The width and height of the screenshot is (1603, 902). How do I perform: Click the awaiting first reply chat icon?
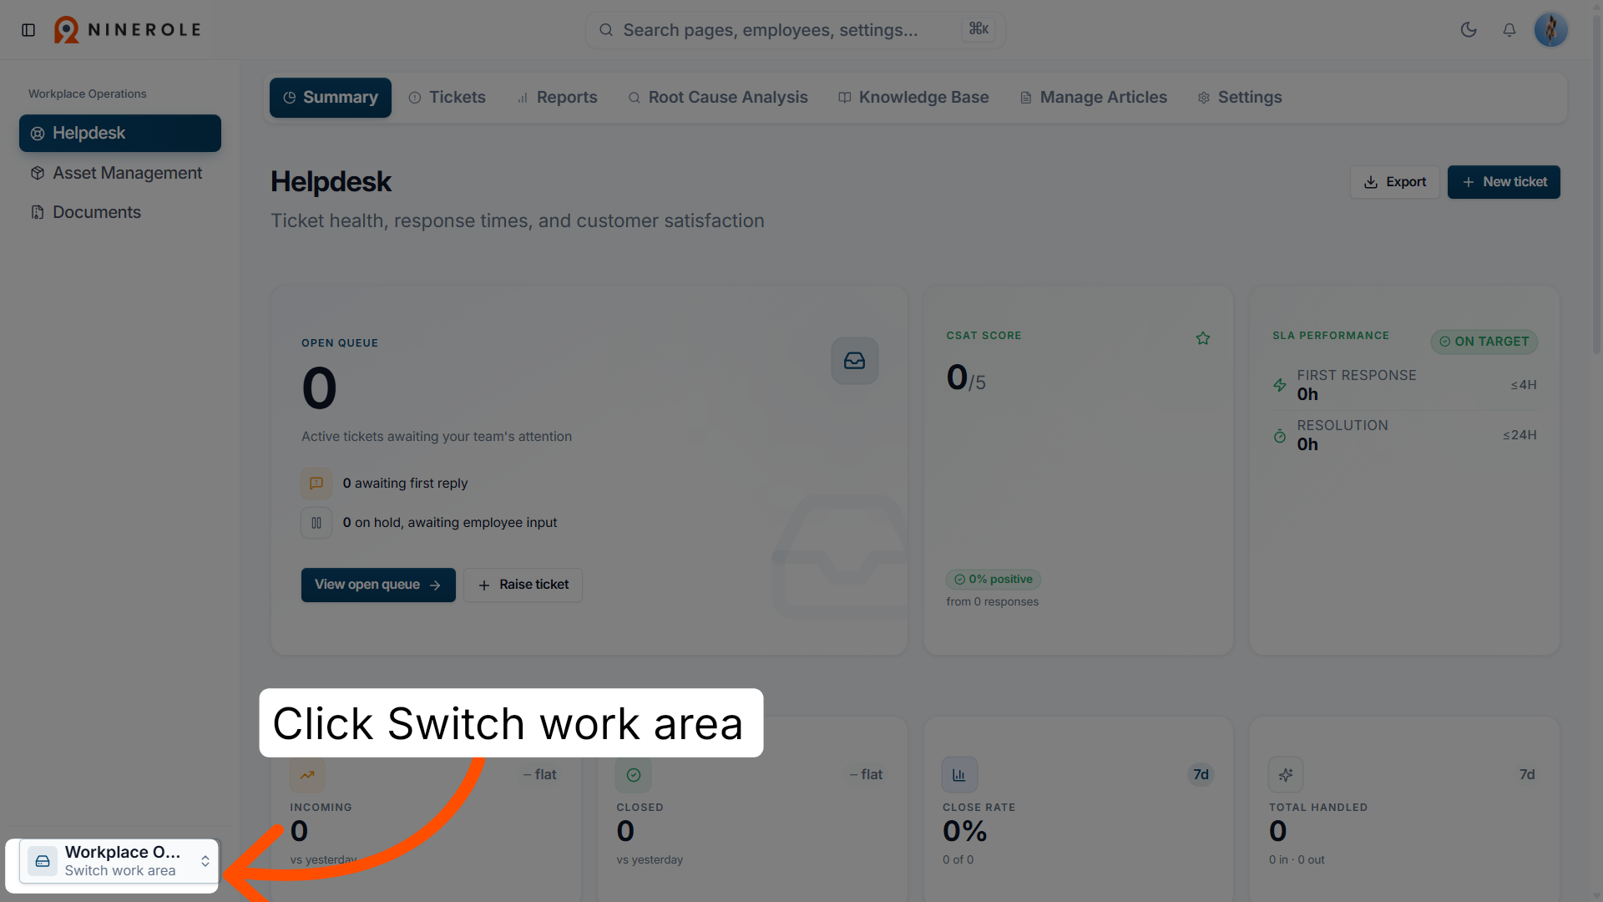316,484
